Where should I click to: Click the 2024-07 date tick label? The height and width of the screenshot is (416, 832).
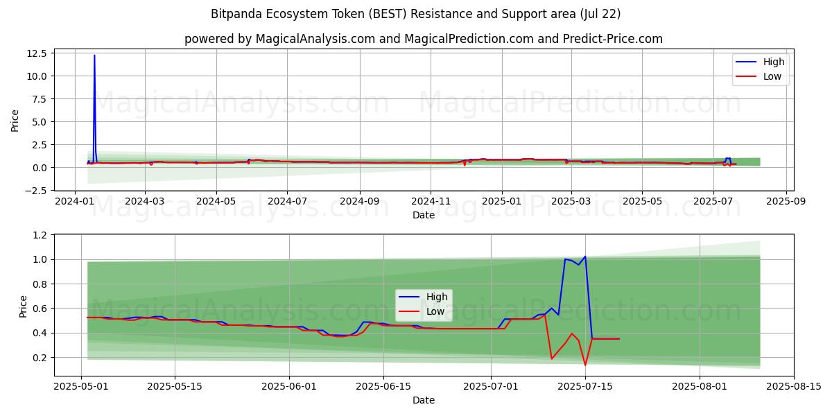(x=286, y=202)
